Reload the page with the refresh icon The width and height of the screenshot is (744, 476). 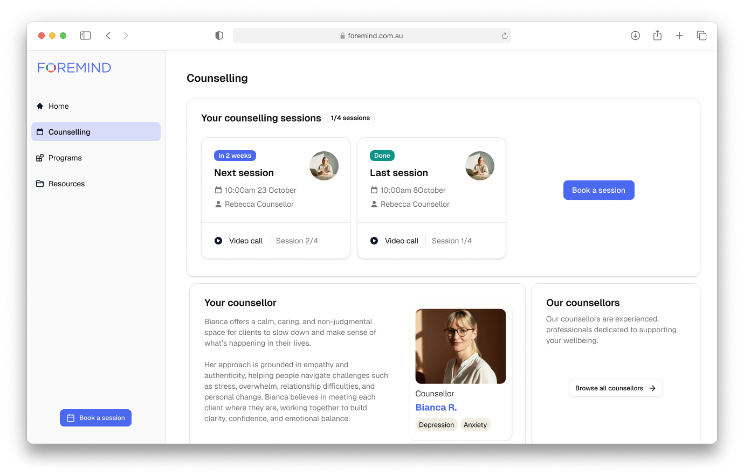coord(505,36)
